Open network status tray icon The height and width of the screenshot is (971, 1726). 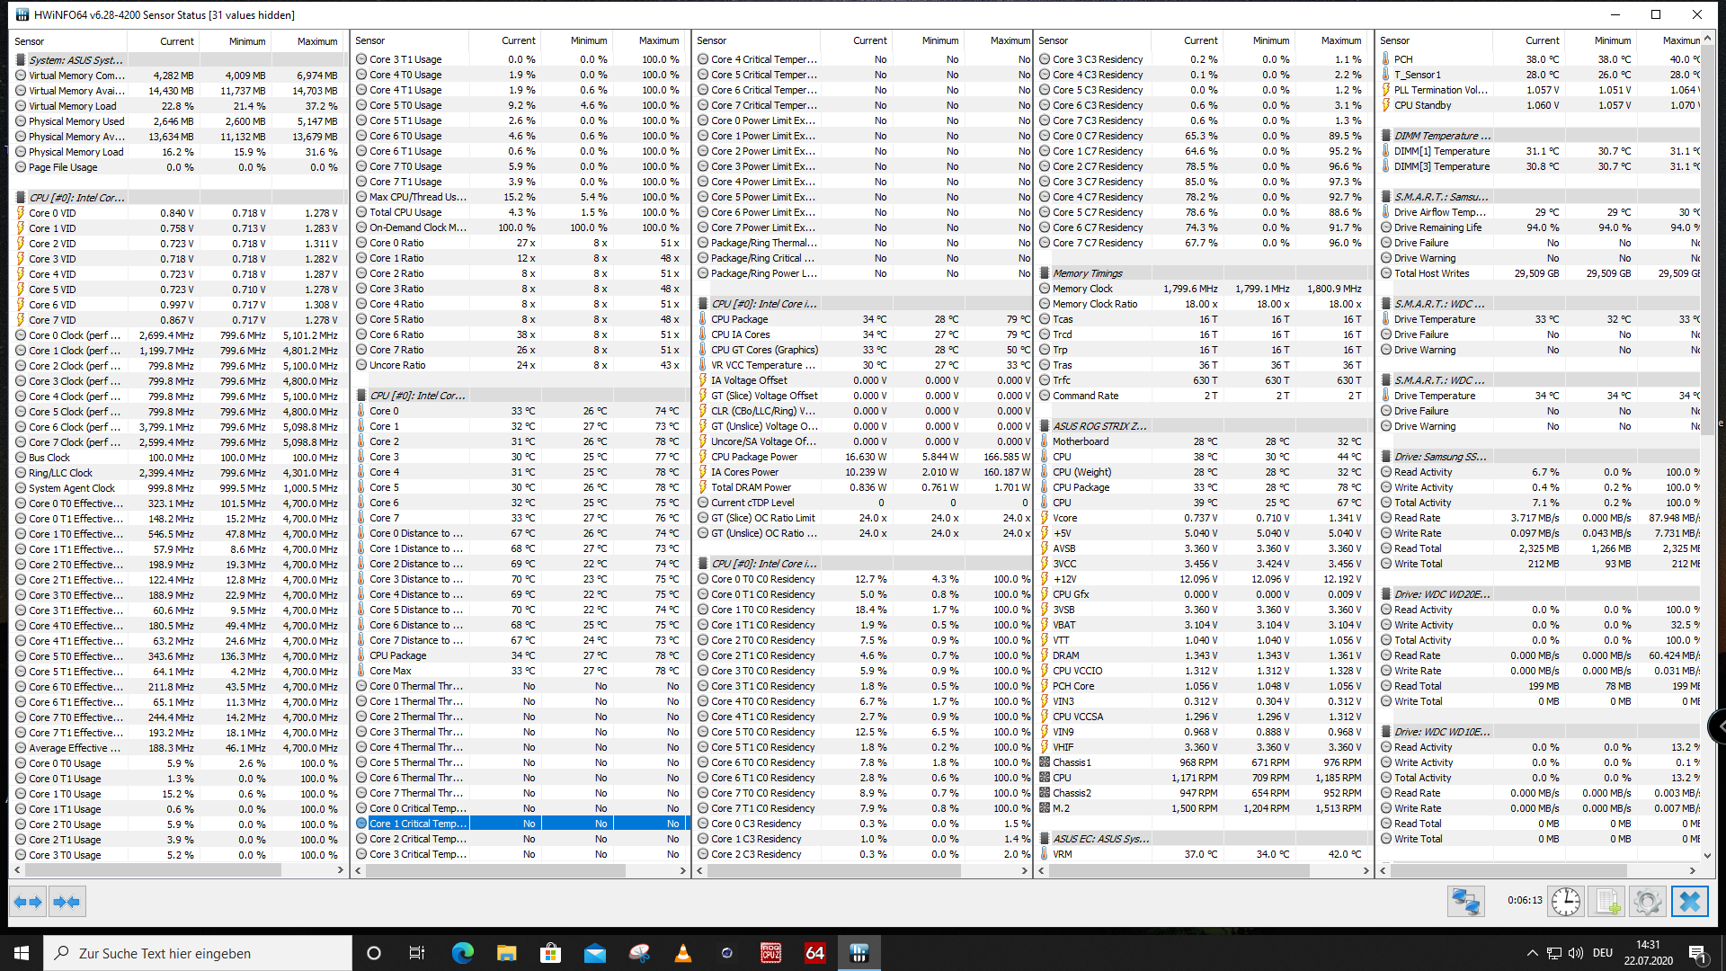[1553, 953]
